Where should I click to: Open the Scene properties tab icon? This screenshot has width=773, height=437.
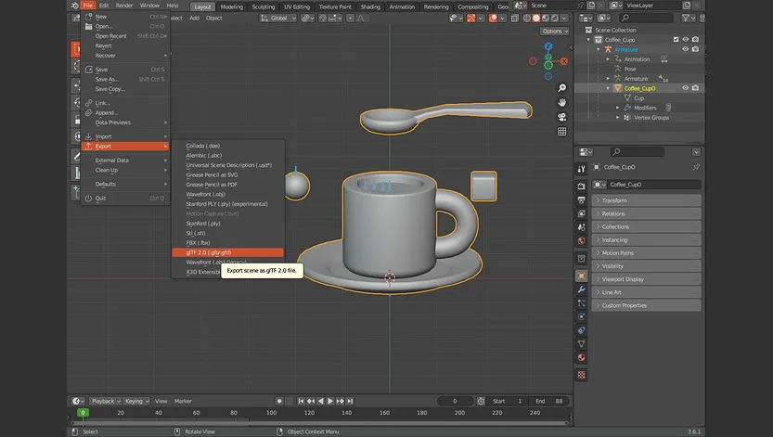tap(581, 227)
